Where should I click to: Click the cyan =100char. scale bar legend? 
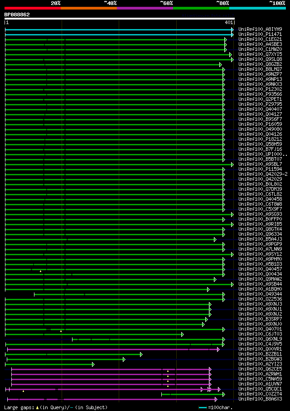(203, 407)
